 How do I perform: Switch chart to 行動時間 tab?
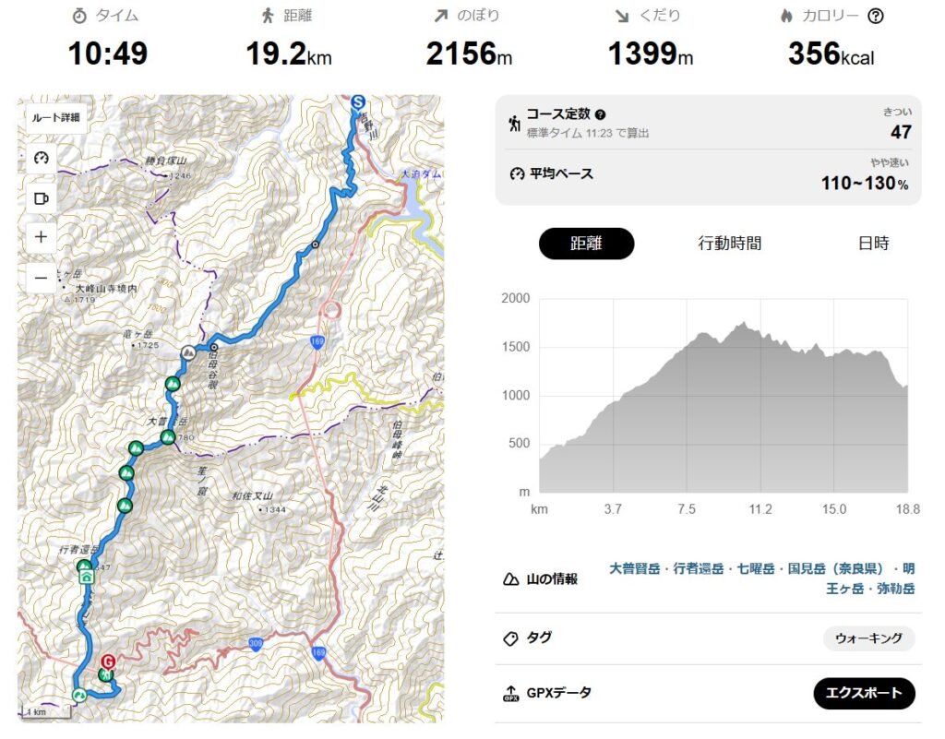(x=729, y=244)
